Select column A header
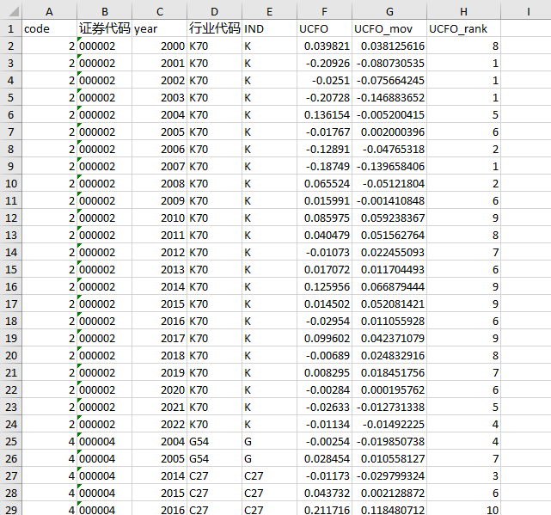Viewport: 551px width, 515px height. pos(49,11)
